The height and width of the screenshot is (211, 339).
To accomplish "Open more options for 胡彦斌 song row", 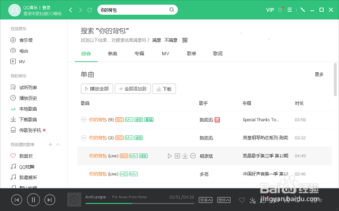I will pyautogui.click(x=193, y=156).
